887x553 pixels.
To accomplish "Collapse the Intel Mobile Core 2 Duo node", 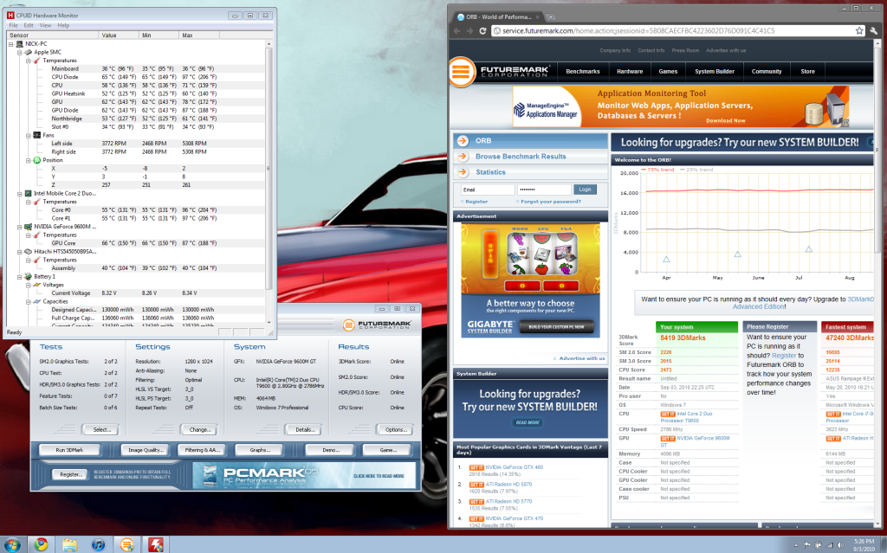I will [x=20, y=194].
